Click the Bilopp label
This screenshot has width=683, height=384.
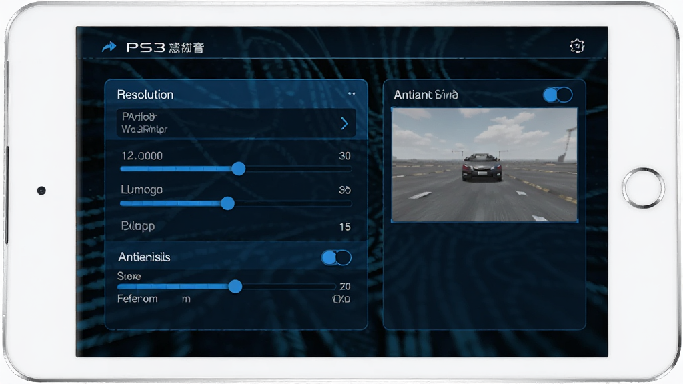coord(138,226)
